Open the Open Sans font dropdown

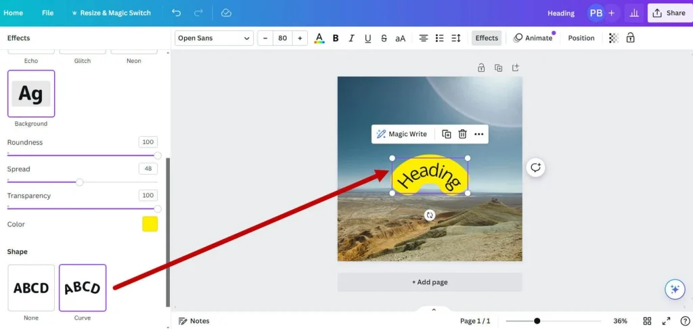(x=214, y=39)
